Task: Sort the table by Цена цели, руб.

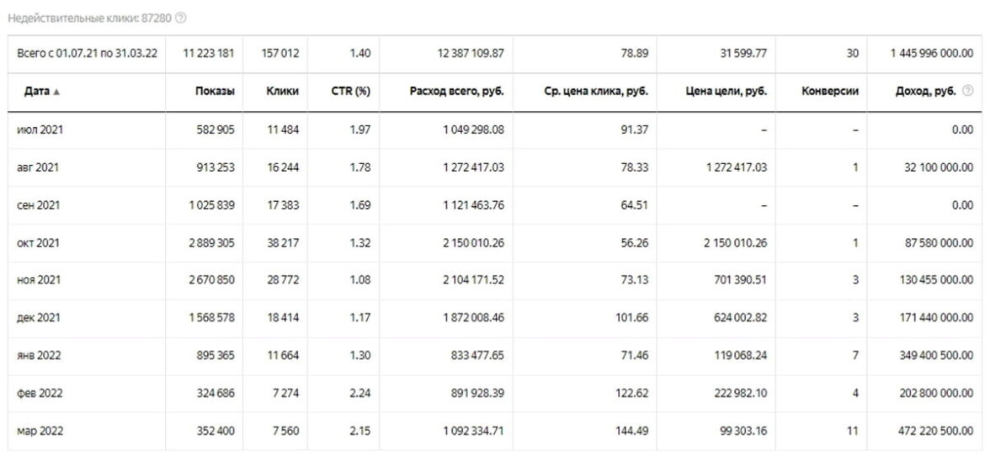Action: click(x=724, y=92)
